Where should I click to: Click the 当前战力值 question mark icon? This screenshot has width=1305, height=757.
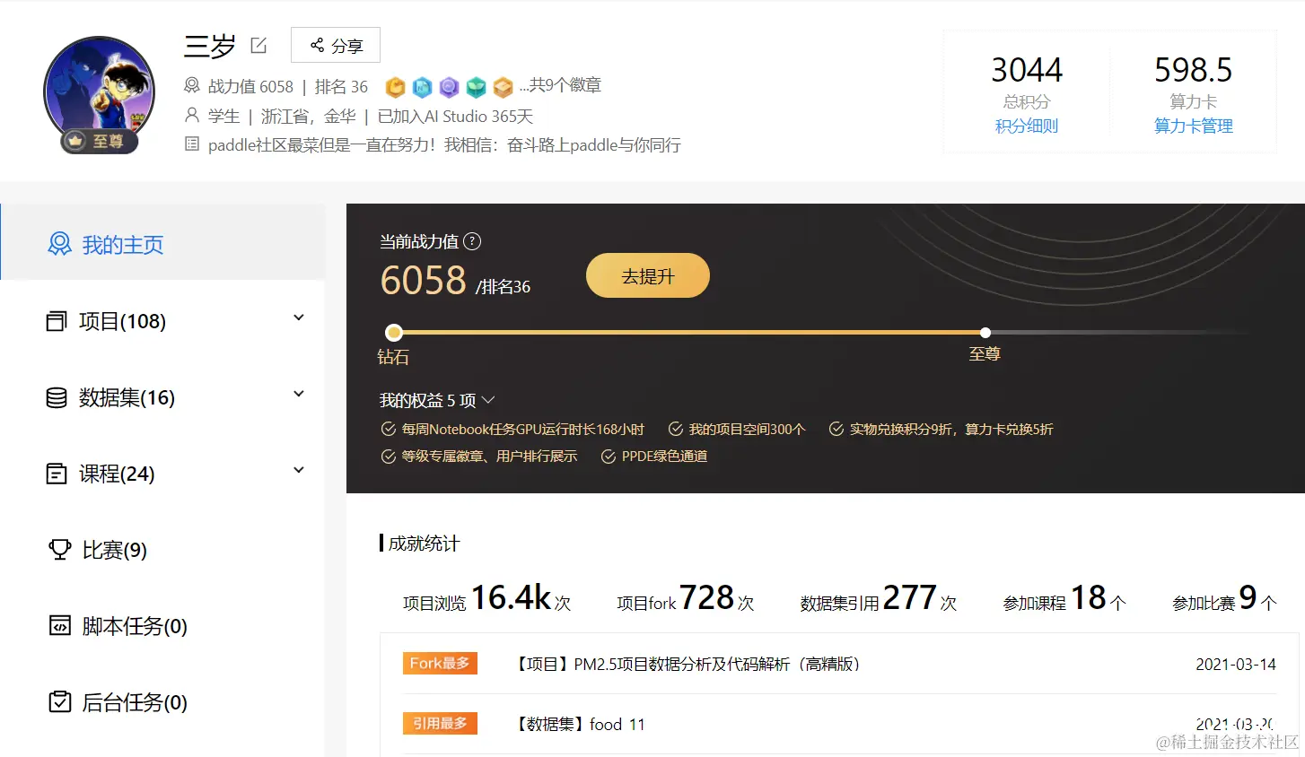[x=473, y=241]
